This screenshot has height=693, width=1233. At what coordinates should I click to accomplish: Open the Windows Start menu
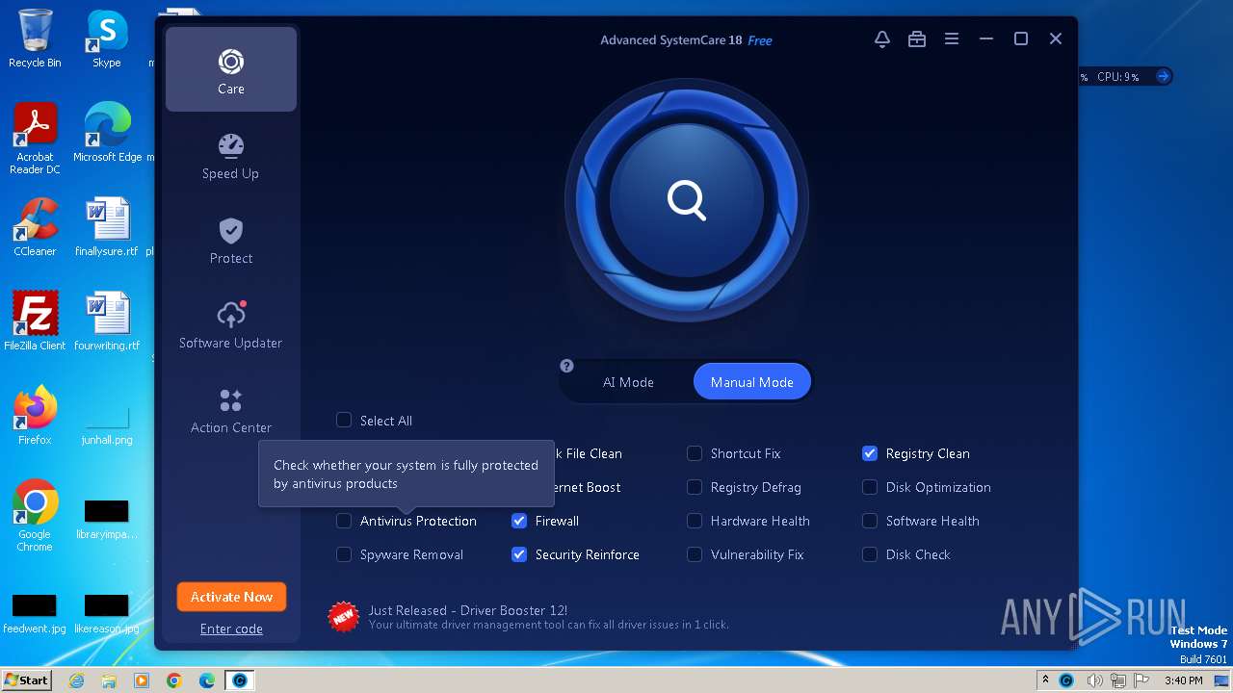(x=26, y=680)
